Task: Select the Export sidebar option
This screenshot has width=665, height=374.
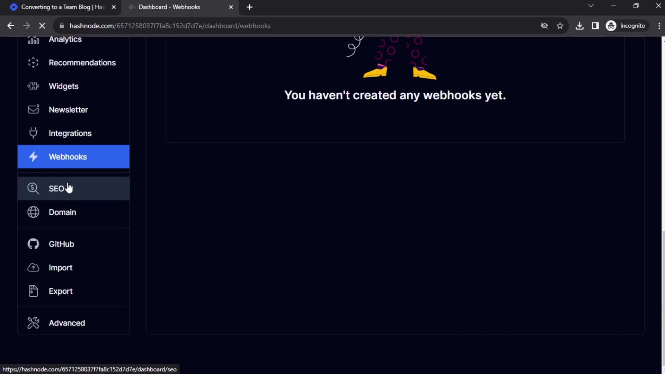Action: (60, 291)
